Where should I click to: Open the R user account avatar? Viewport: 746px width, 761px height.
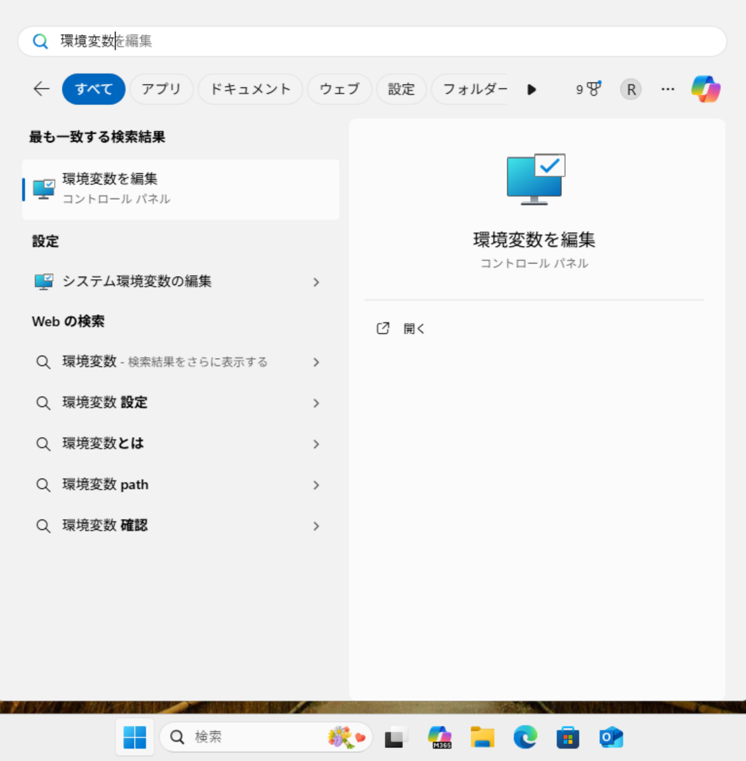click(630, 89)
